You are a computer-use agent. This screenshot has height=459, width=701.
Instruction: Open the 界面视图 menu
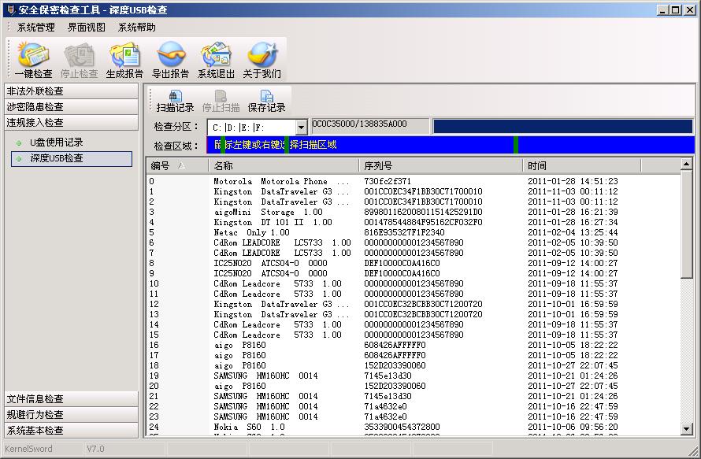(87, 28)
